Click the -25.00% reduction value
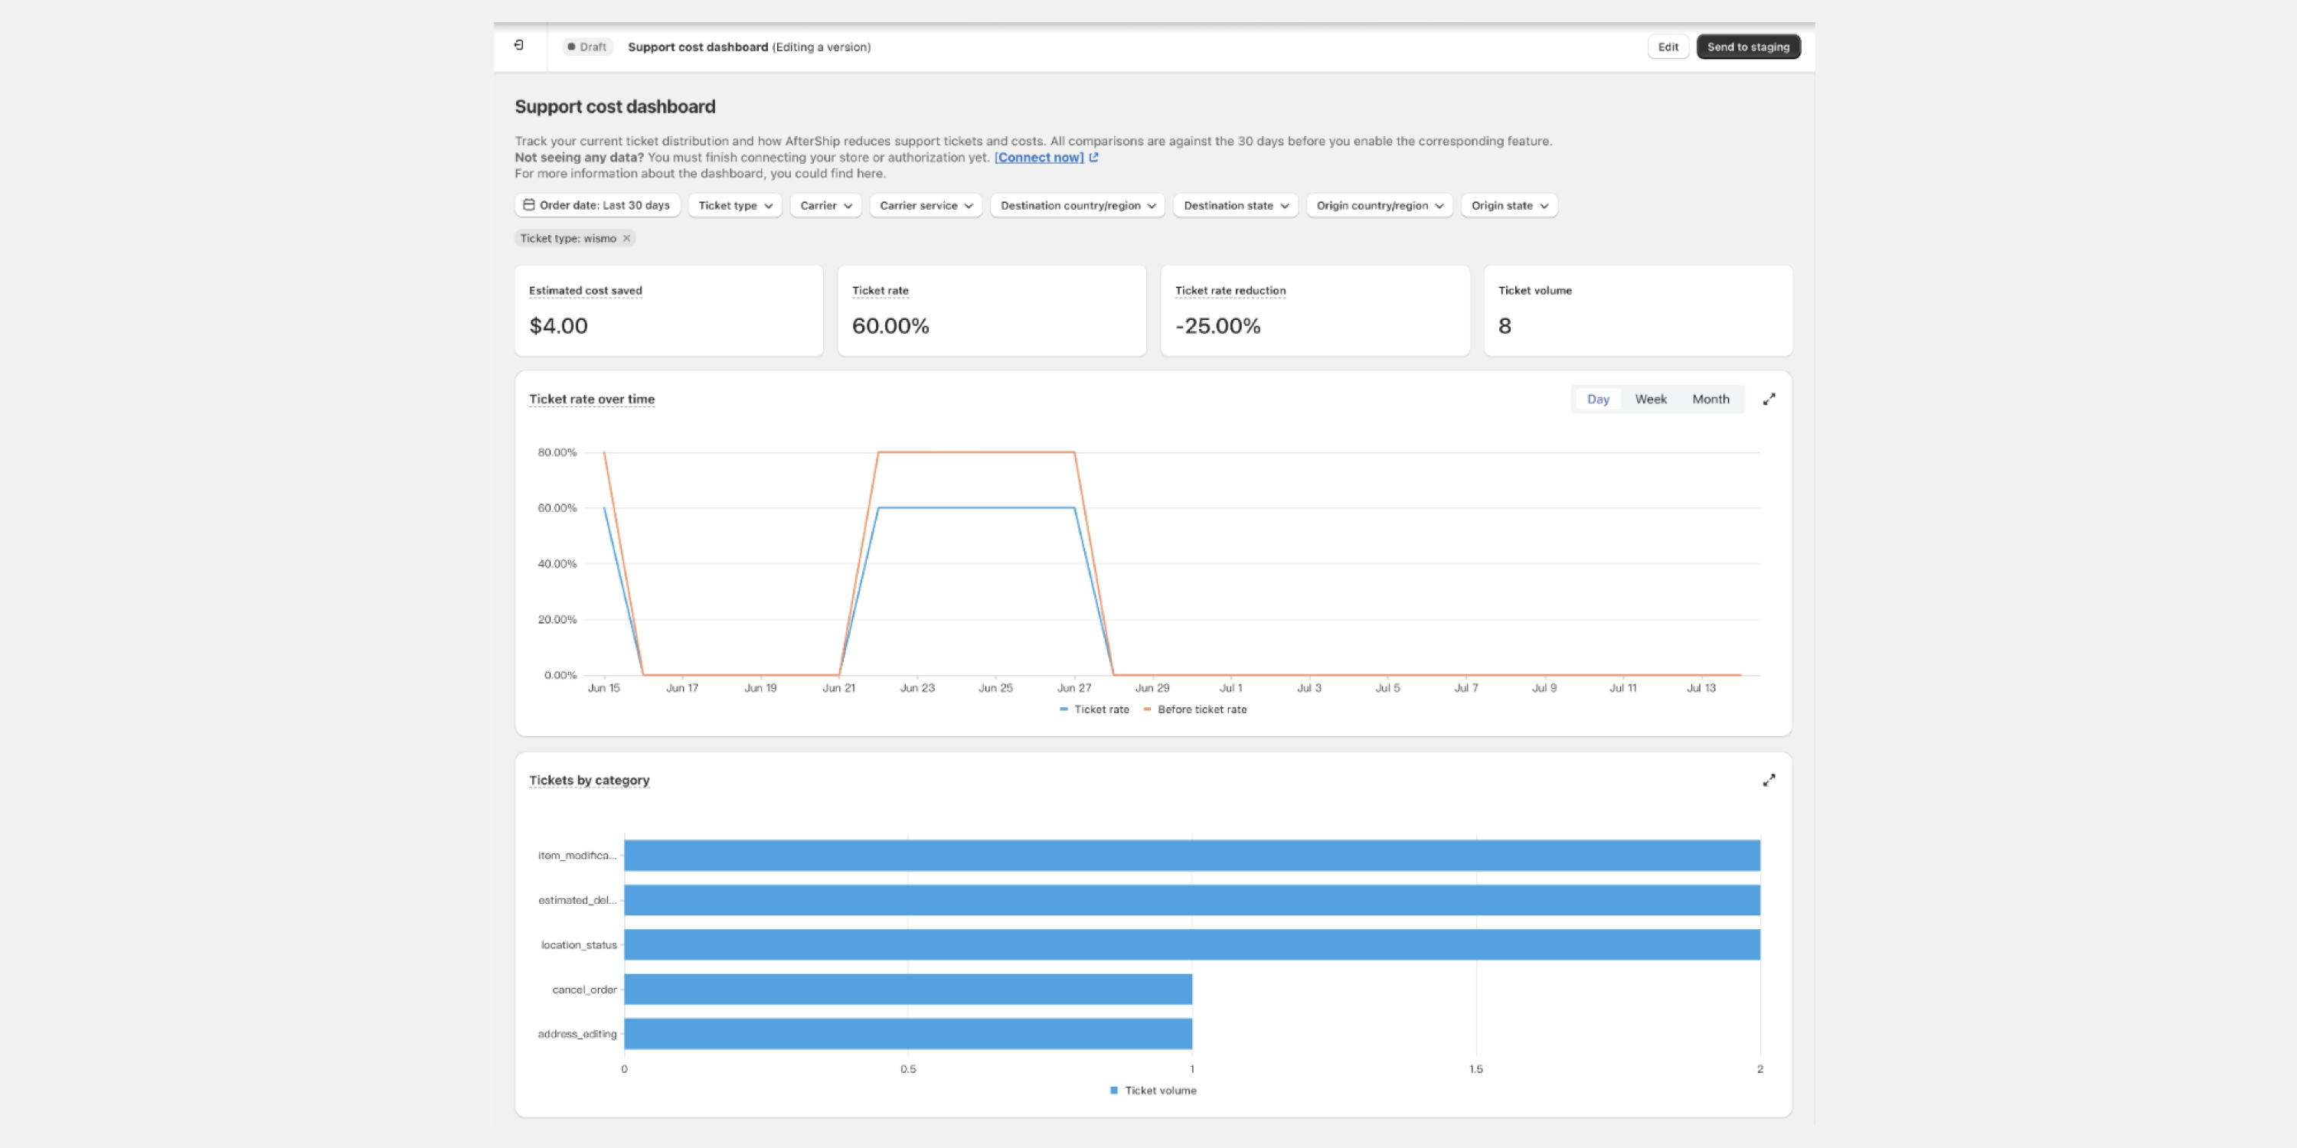 (1217, 326)
